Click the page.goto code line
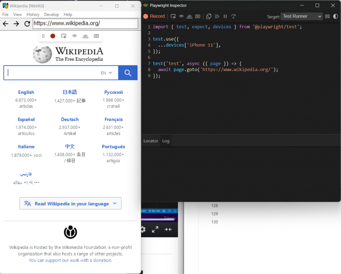The height and width of the screenshot is (274, 341). (x=218, y=70)
